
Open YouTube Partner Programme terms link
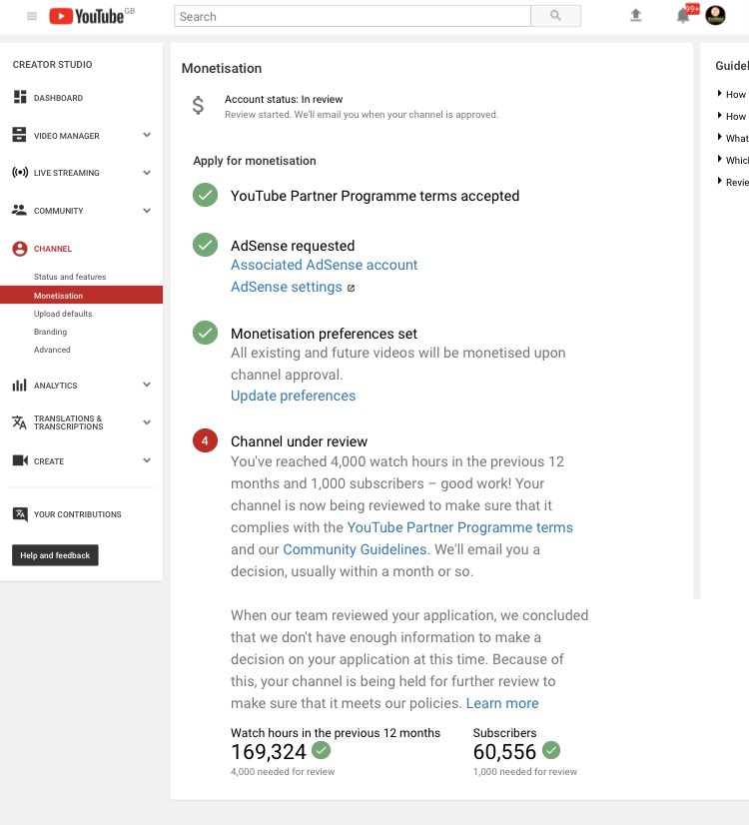coord(459,527)
